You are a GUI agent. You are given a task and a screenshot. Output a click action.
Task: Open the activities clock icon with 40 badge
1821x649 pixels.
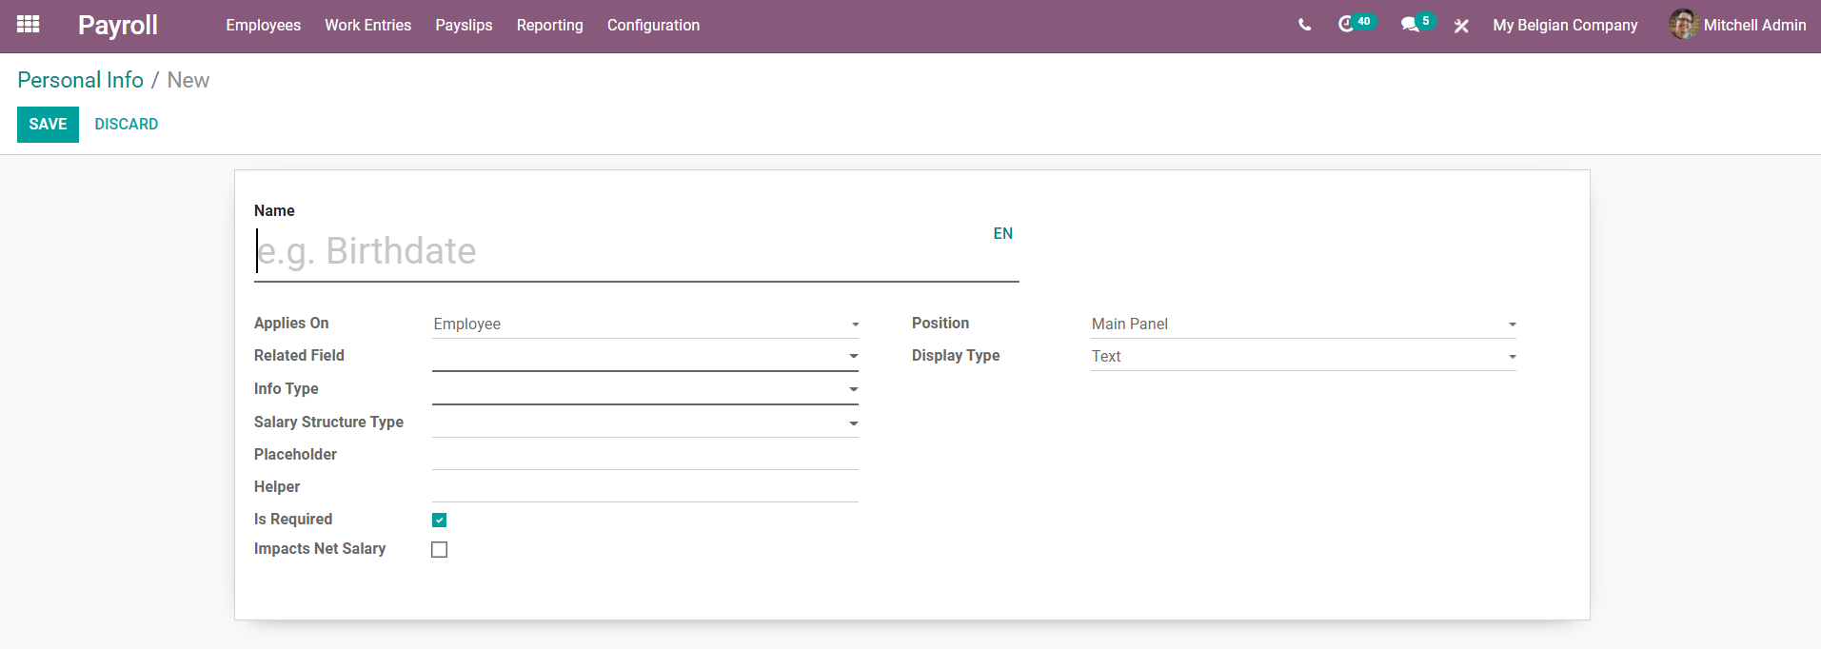pos(1356,24)
